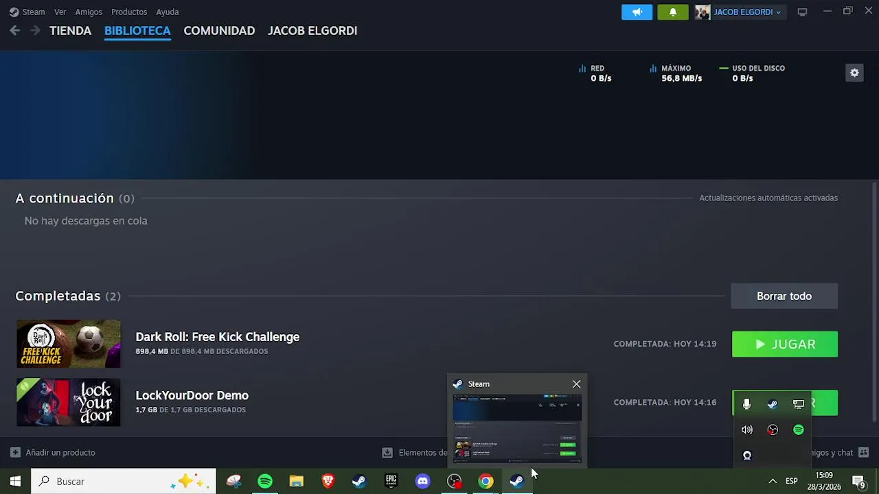Open the green notifications bell
This screenshot has width=879, height=494.
tap(672, 12)
